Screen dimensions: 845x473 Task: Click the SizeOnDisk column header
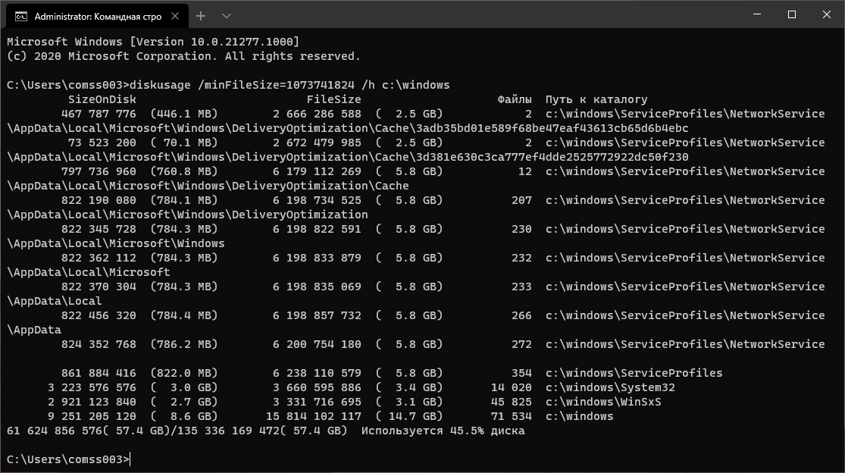pos(102,99)
